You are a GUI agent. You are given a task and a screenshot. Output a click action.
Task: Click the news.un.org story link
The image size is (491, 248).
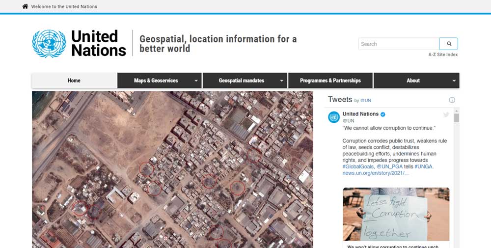pyautogui.click(x=376, y=173)
